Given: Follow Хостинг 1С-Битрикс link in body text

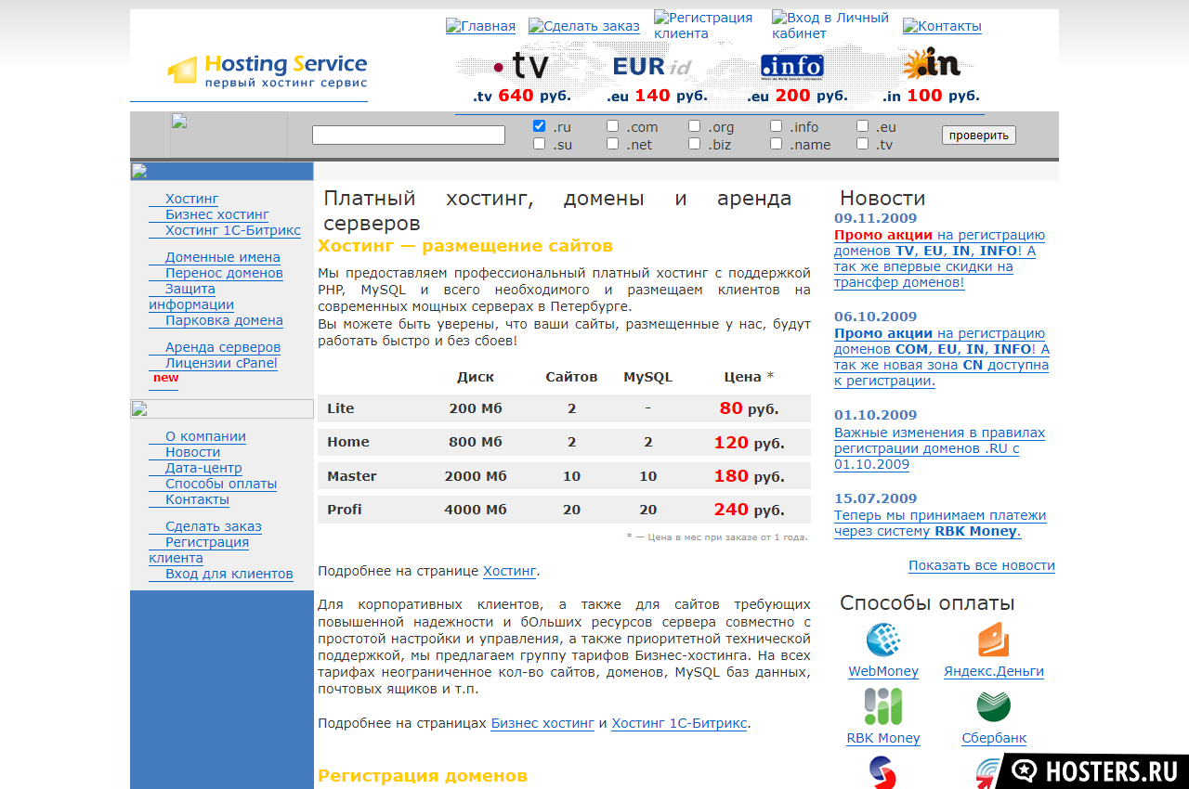Looking at the screenshot, I should [x=679, y=723].
